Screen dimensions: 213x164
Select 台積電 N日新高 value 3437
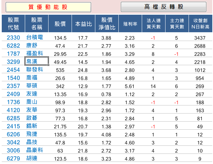(x=200, y=38)
